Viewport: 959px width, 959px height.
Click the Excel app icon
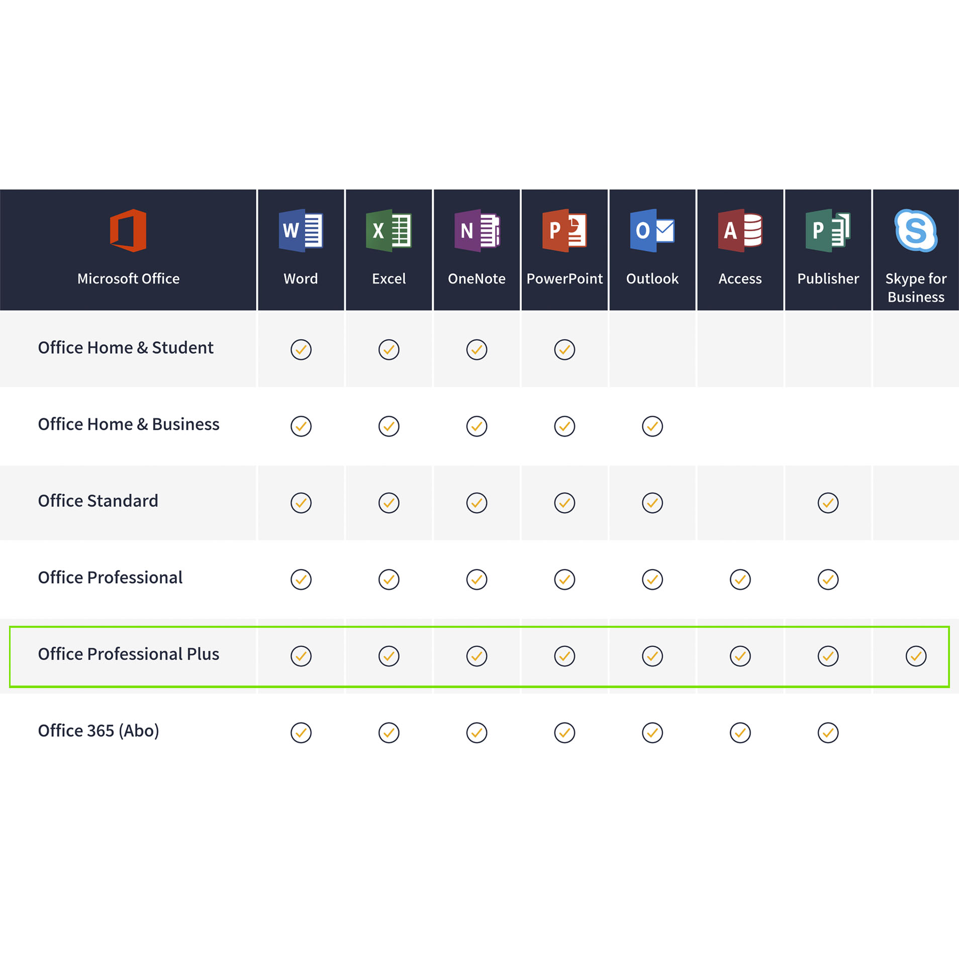point(389,230)
